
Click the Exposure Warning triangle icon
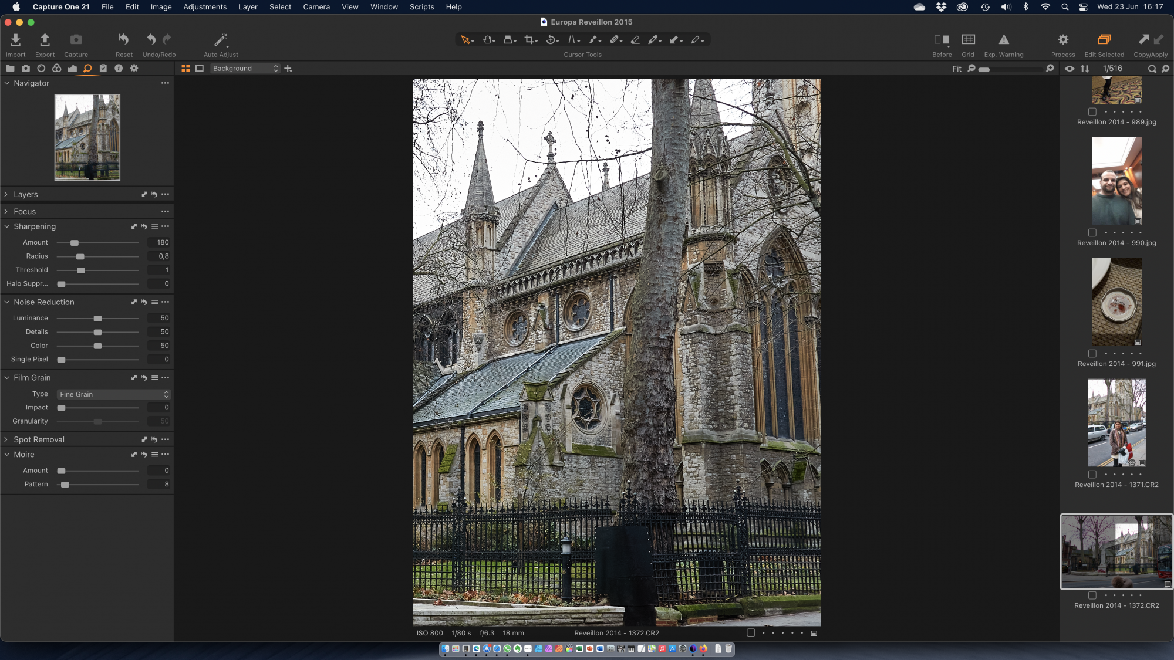tap(1004, 40)
